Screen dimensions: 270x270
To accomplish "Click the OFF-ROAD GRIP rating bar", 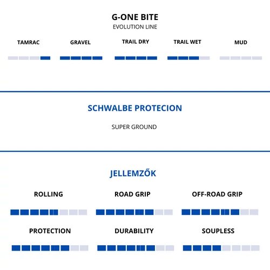I will 220,212.
